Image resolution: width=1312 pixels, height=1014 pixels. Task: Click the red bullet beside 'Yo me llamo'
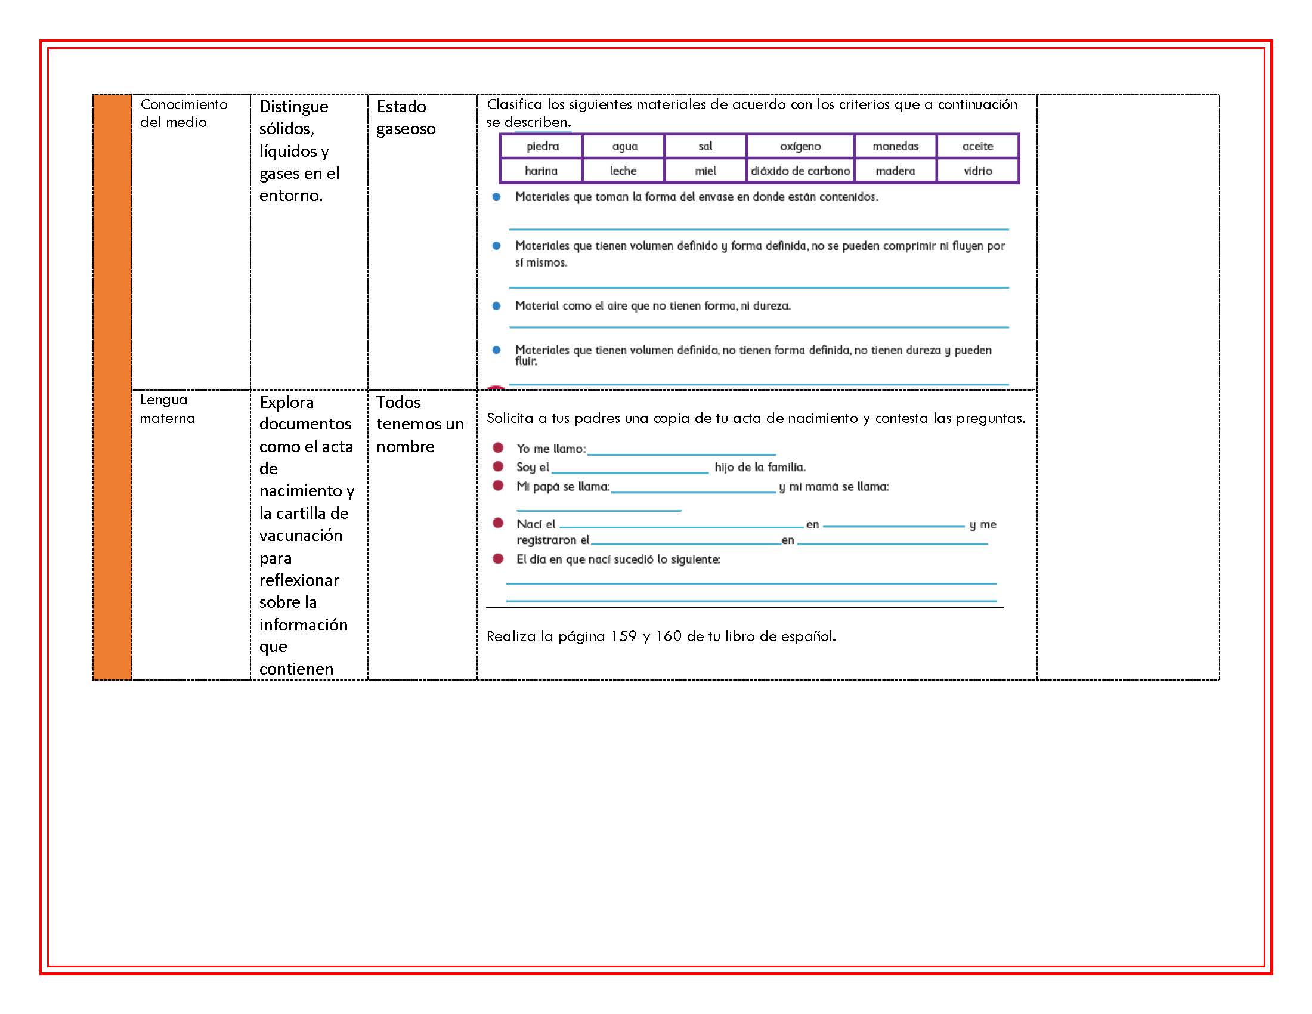click(x=498, y=447)
